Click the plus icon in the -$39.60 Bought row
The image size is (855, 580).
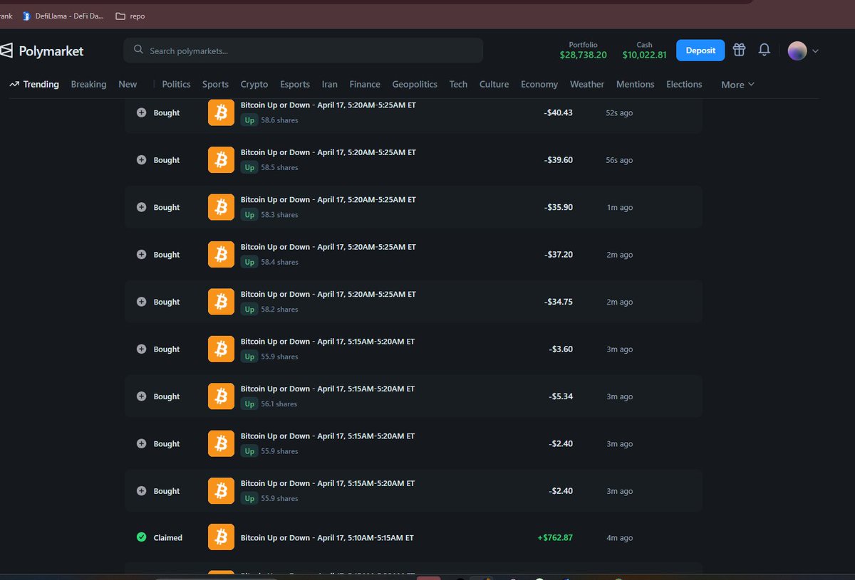coord(141,160)
